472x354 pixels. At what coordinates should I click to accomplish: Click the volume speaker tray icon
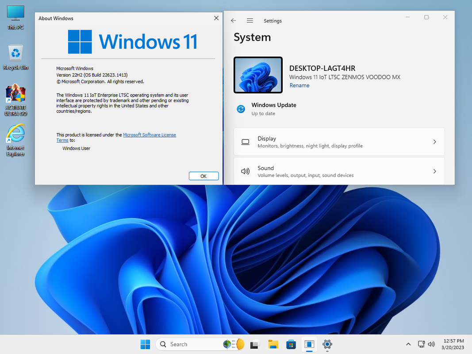click(x=431, y=344)
